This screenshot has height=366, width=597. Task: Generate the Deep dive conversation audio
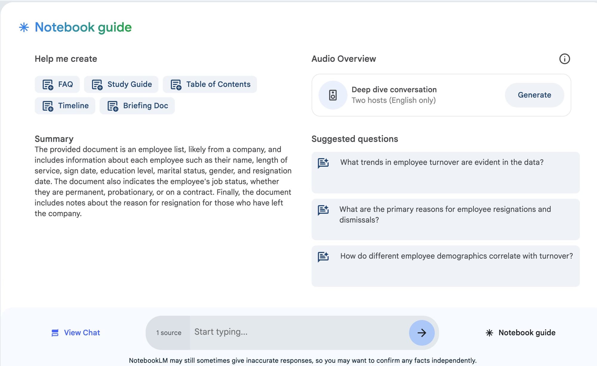pos(535,95)
